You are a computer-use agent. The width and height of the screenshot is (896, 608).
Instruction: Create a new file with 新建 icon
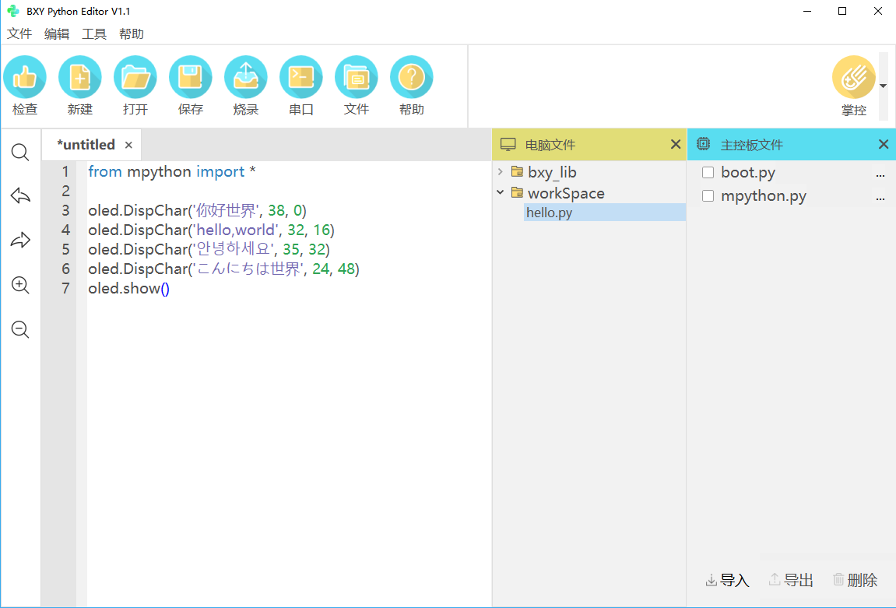80,77
